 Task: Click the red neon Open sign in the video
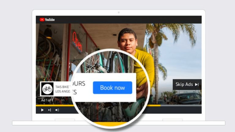pyautogui.click(x=77, y=42)
